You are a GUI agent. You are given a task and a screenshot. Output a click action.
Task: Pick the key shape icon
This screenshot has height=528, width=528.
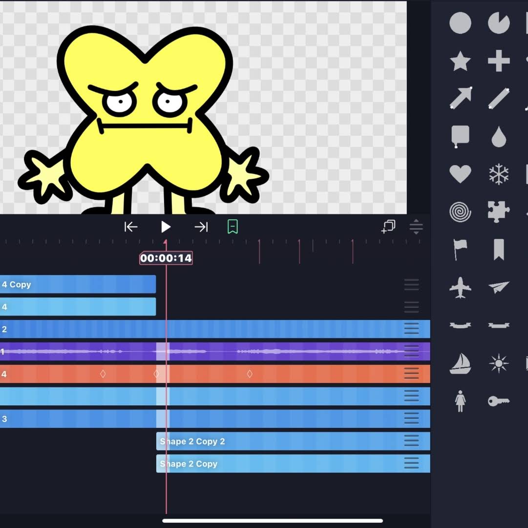(499, 401)
